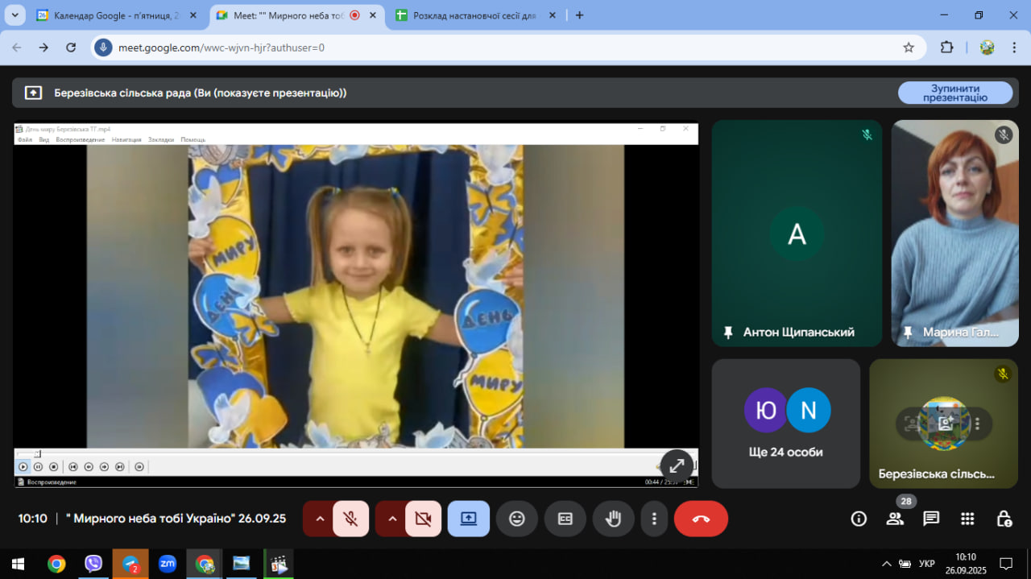Open host controls lock icon
This screenshot has height=579, width=1031.
[1004, 519]
